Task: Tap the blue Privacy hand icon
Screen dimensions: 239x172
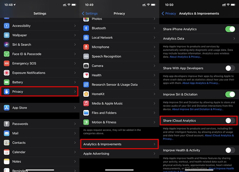Action: 7,92
